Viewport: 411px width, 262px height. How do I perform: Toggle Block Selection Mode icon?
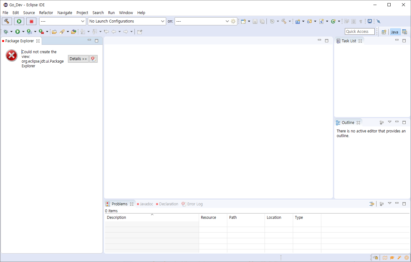(x=354, y=21)
